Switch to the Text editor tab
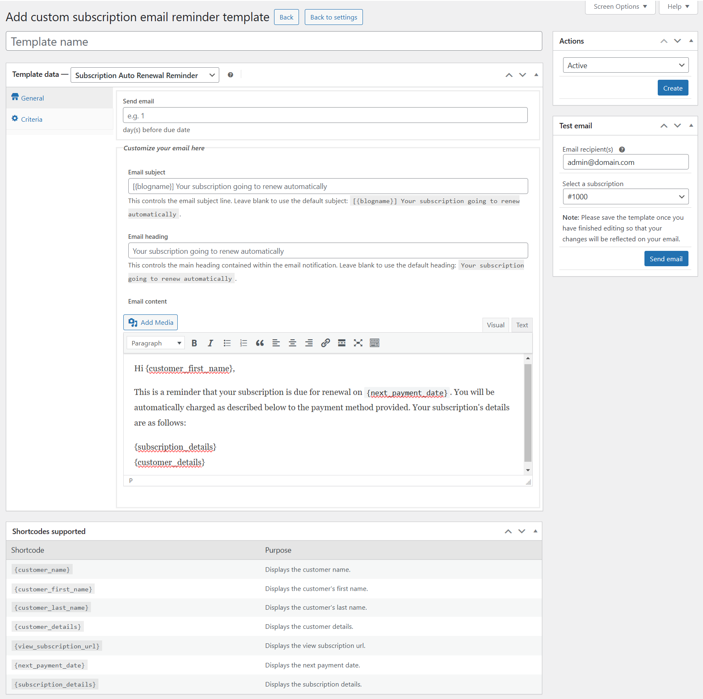The height and width of the screenshot is (699, 703). (x=522, y=325)
